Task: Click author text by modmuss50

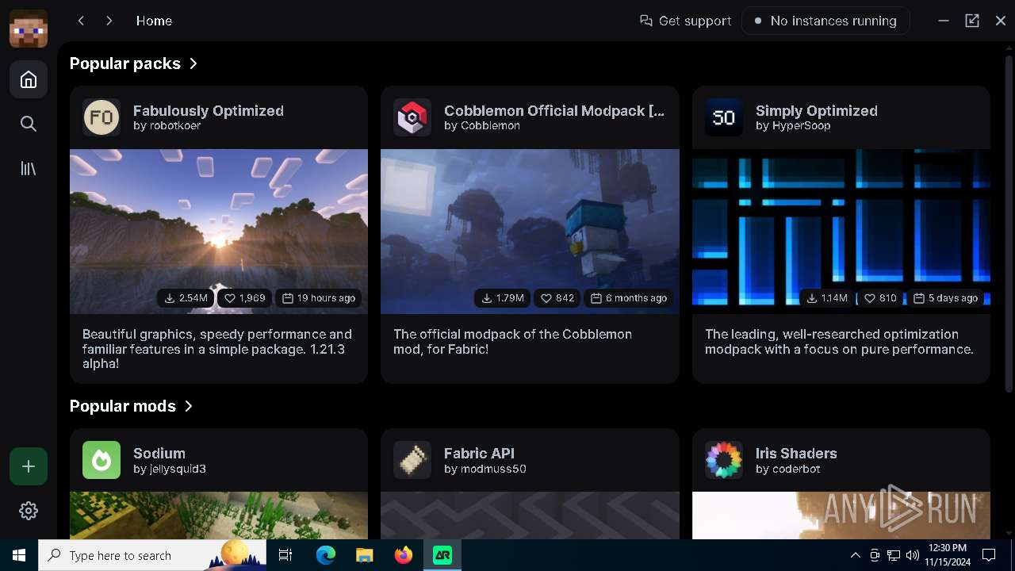Action: (485, 469)
